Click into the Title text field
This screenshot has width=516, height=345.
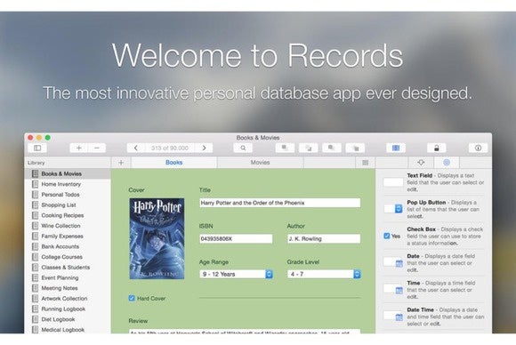(x=279, y=203)
